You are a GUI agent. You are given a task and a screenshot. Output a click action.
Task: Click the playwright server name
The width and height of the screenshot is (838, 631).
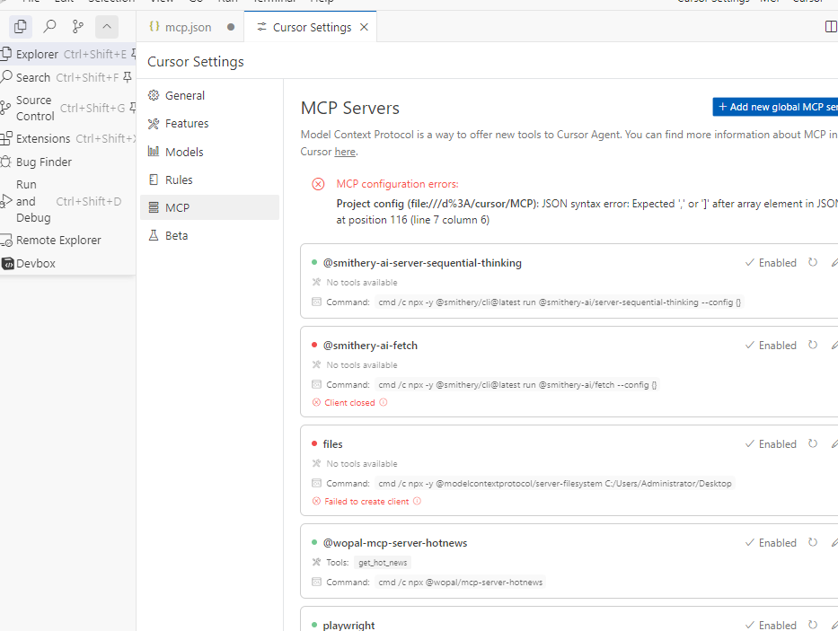(x=348, y=625)
